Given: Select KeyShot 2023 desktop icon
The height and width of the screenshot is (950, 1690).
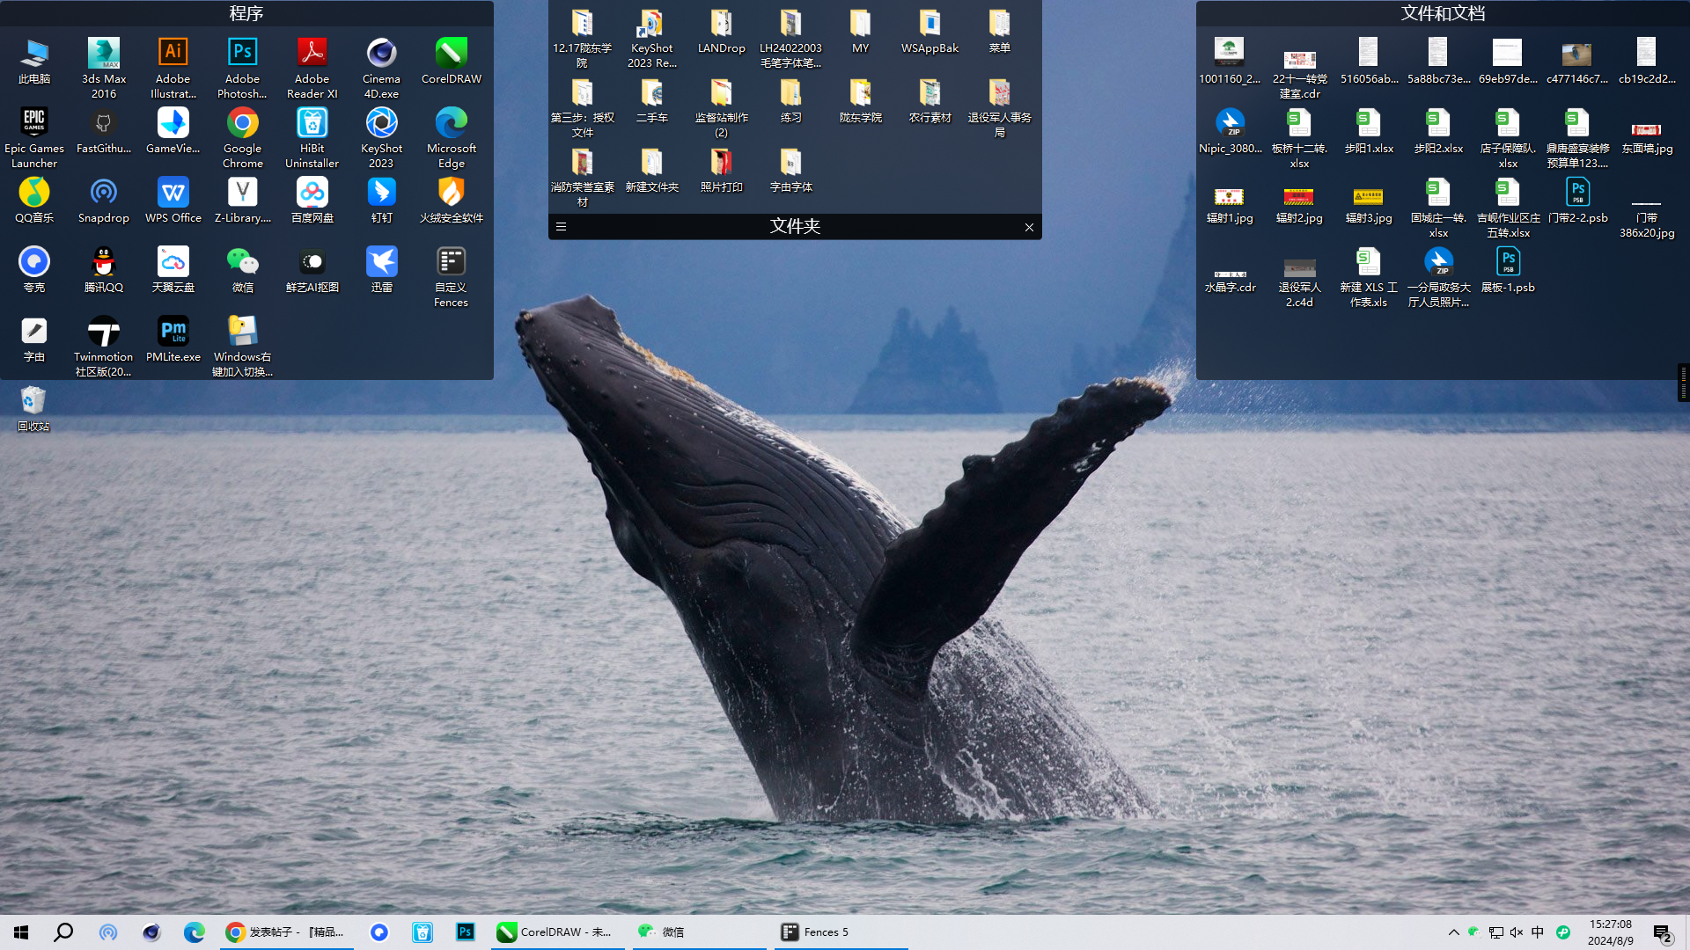Looking at the screenshot, I should point(382,137).
